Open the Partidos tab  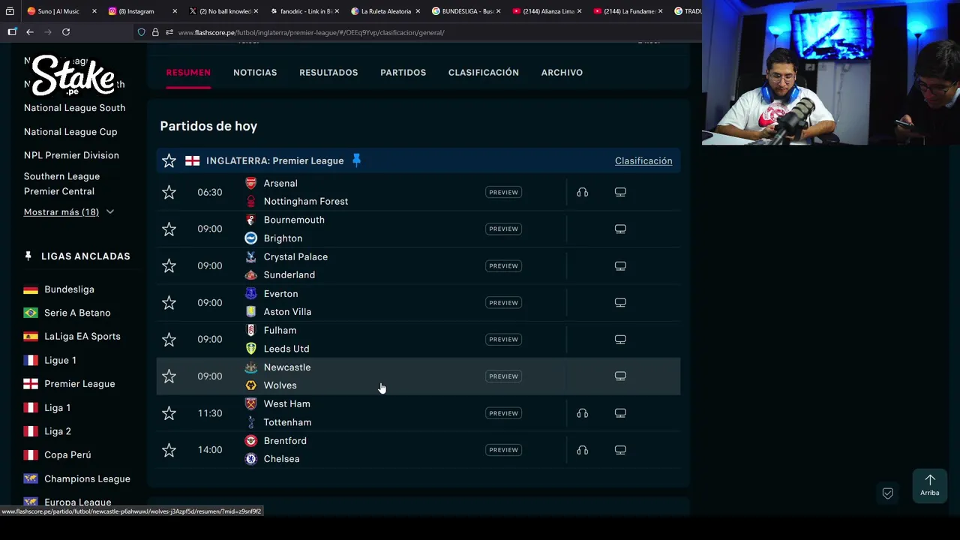click(403, 73)
